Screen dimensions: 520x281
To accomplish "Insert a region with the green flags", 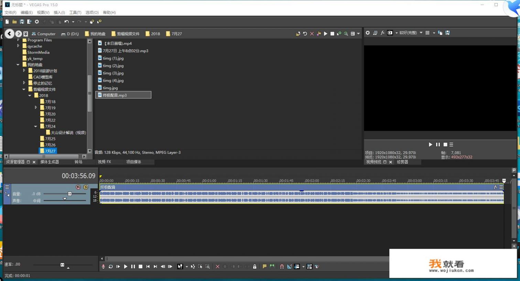I will pyautogui.click(x=272, y=267).
